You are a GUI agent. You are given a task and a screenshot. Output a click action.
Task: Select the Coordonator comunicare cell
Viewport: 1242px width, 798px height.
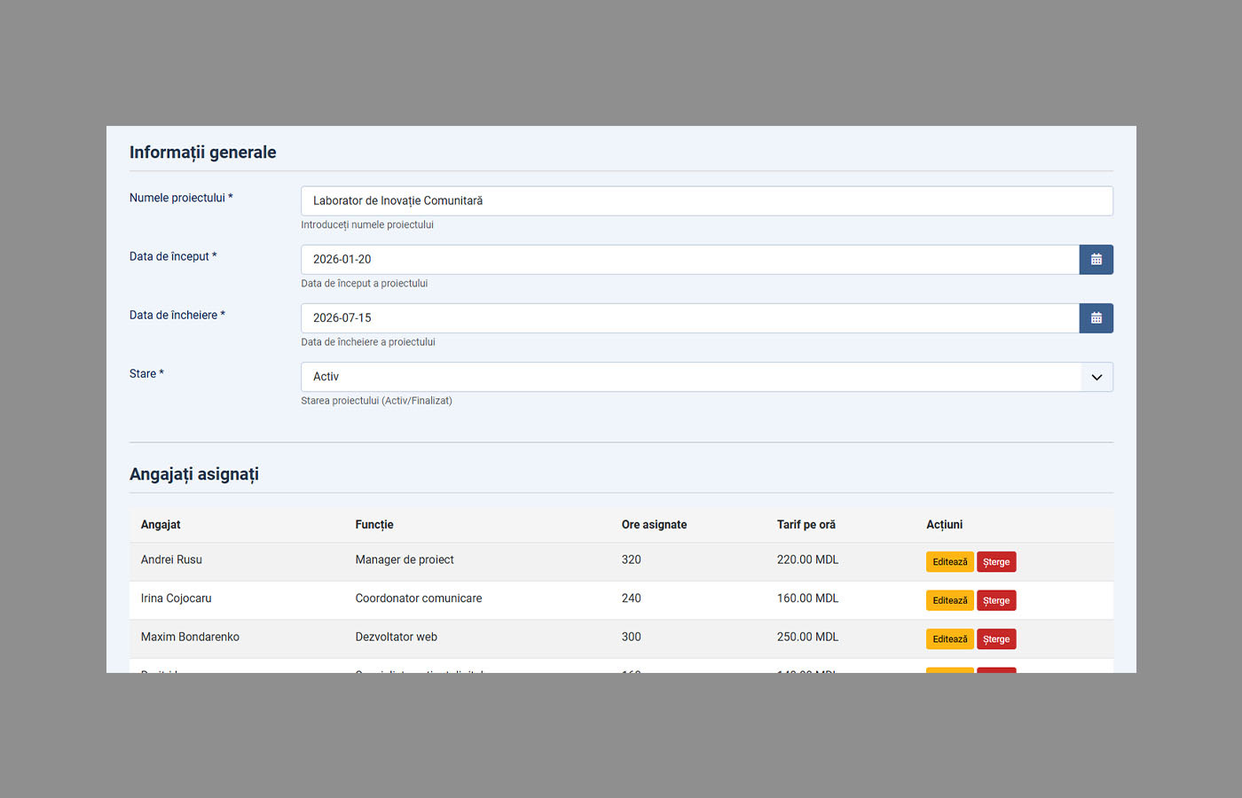point(419,598)
